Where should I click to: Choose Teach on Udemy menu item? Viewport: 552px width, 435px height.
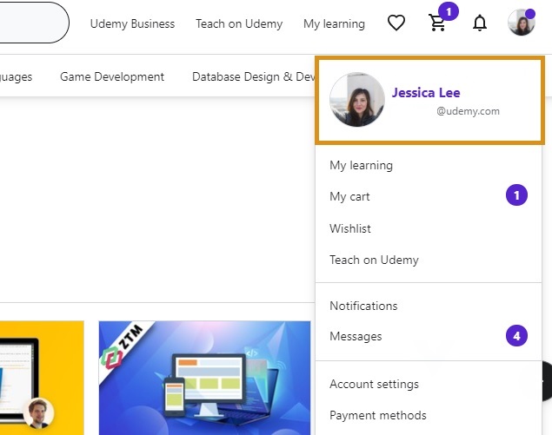(x=374, y=260)
